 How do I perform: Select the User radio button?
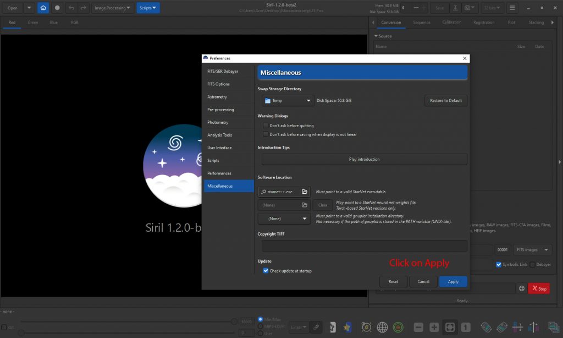click(260, 334)
